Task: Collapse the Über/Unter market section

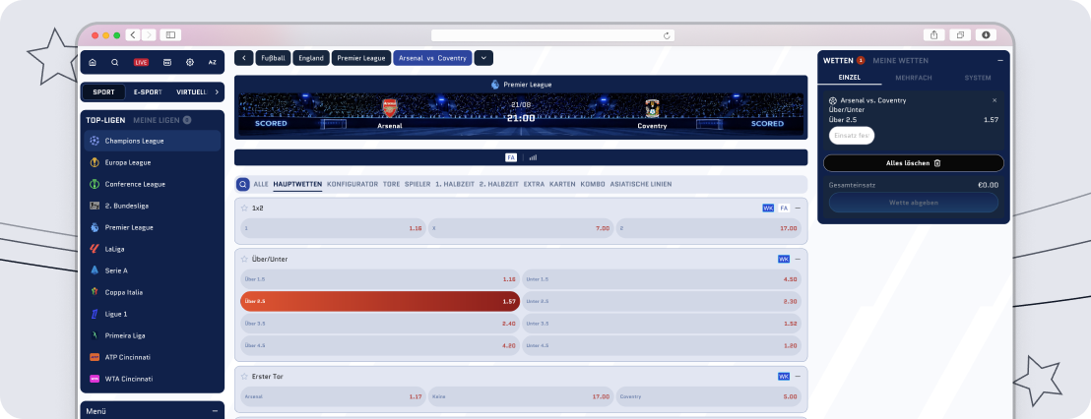Action: [798, 260]
